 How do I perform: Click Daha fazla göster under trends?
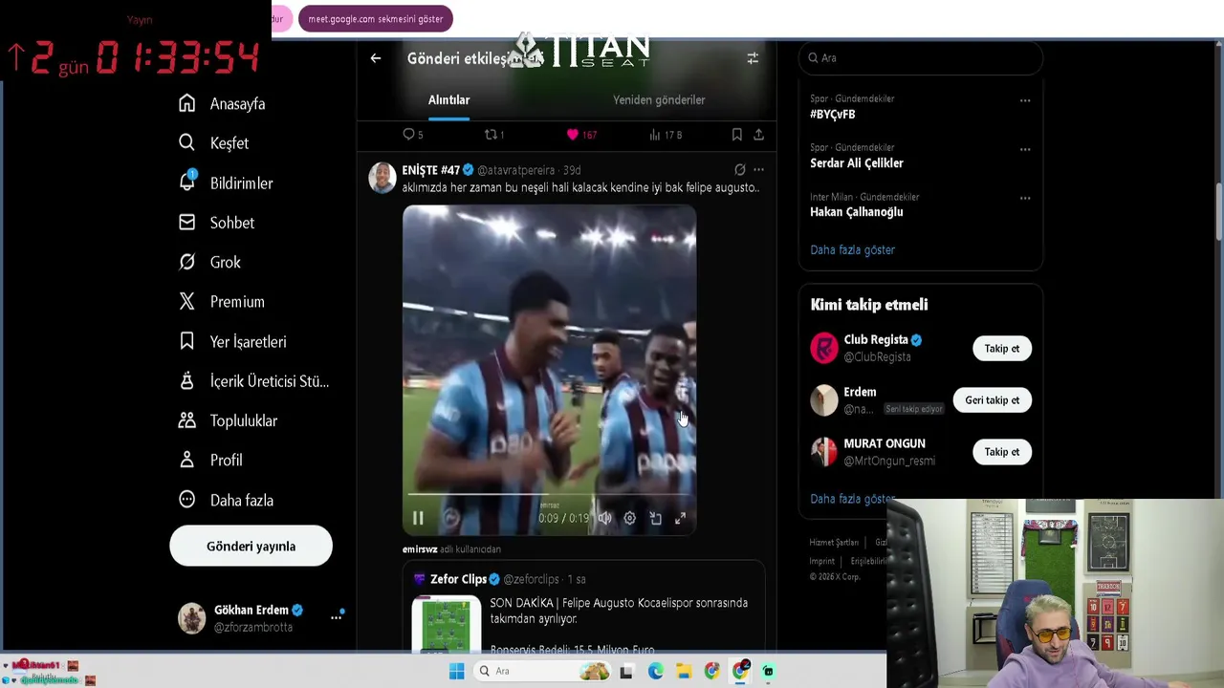pyautogui.click(x=852, y=249)
